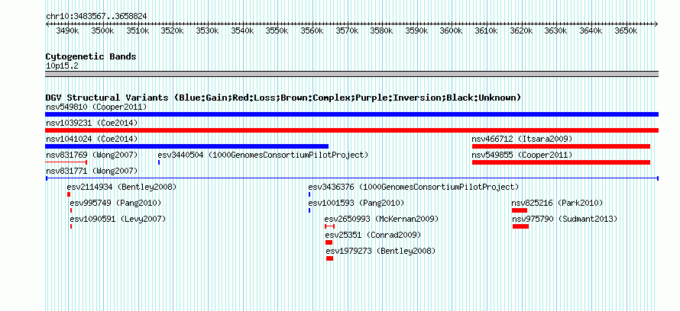Click the red nsv549855 loss bar
Screen dimensions: 680x311
(561, 162)
